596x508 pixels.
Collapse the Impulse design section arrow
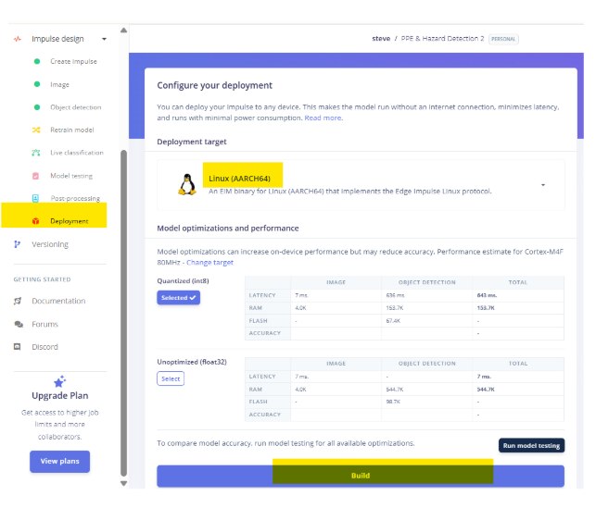[104, 39]
